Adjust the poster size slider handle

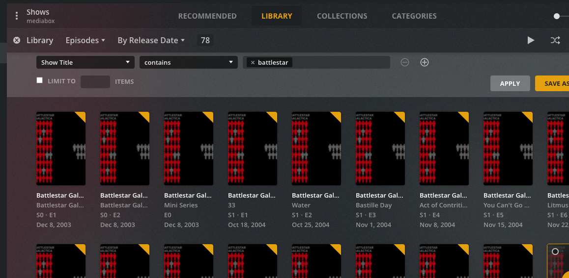(x=557, y=16)
